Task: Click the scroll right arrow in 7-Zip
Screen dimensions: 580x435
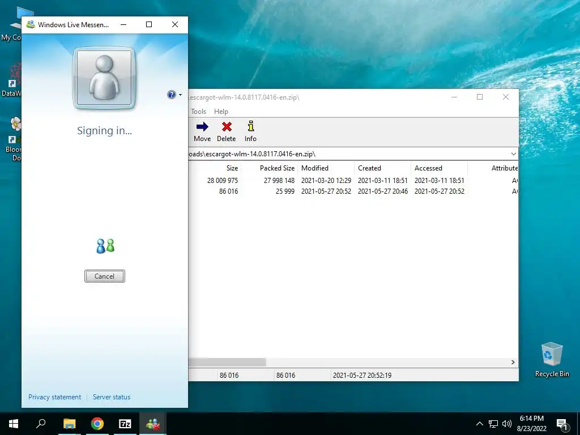Action: [x=513, y=362]
